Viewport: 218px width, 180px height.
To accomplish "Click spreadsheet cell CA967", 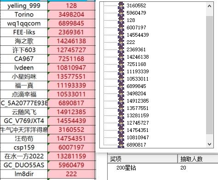I will 24,59.
